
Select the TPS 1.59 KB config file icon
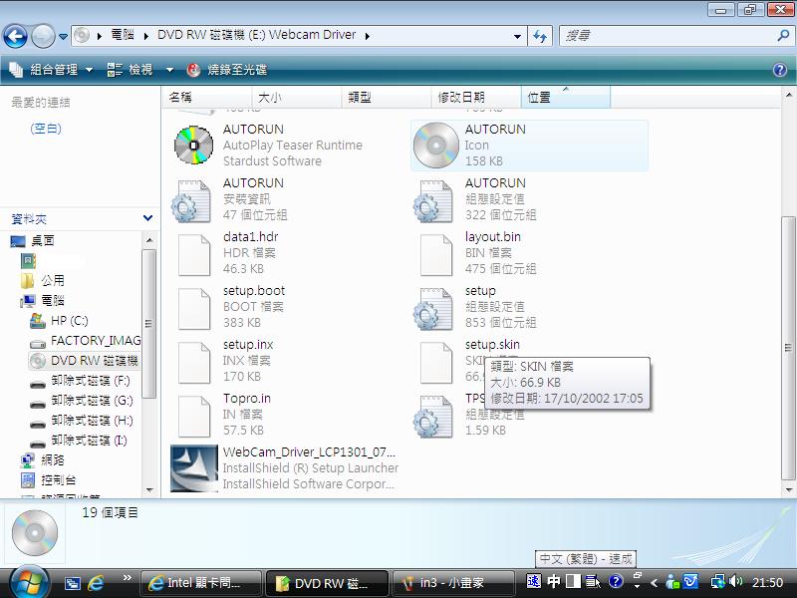coord(433,416)
